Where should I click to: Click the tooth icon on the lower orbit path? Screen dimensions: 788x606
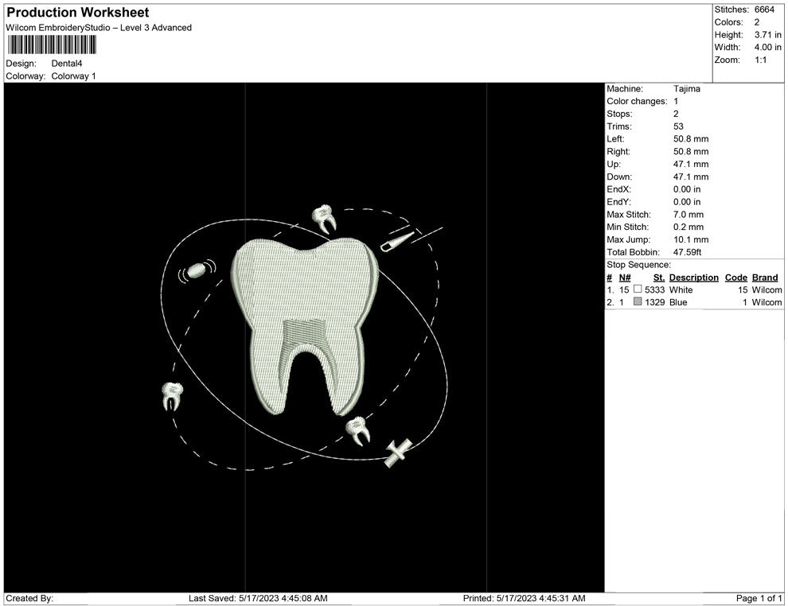click(x=357, y=431)
